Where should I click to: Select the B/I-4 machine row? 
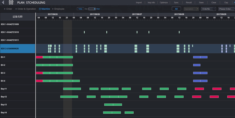pos(18,81)
